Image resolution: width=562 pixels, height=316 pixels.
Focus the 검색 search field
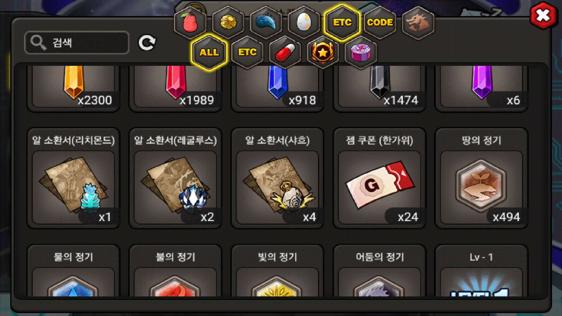click(77, 43)
